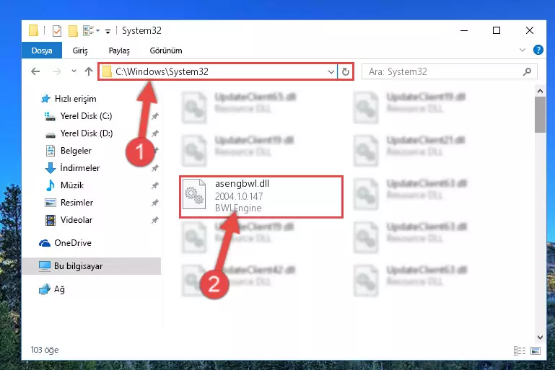Screen dimensions: 555x370
Task: Open the Dosya menu tab
Action: [x=42, y=50]
